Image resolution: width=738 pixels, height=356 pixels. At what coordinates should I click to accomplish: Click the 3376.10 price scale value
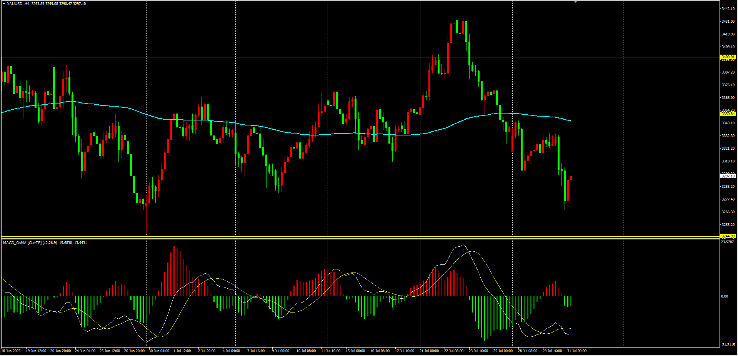coord(728,85)
